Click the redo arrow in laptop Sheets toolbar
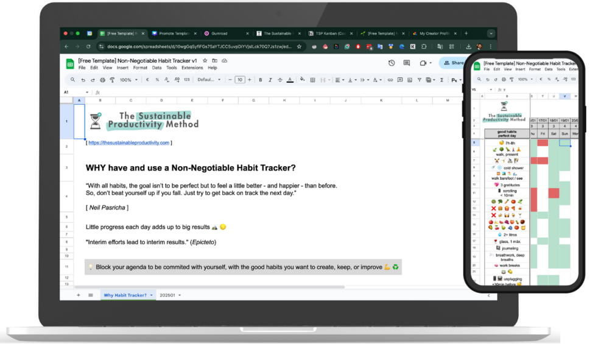This screenshot has width=612, height=344. (93, 80)
